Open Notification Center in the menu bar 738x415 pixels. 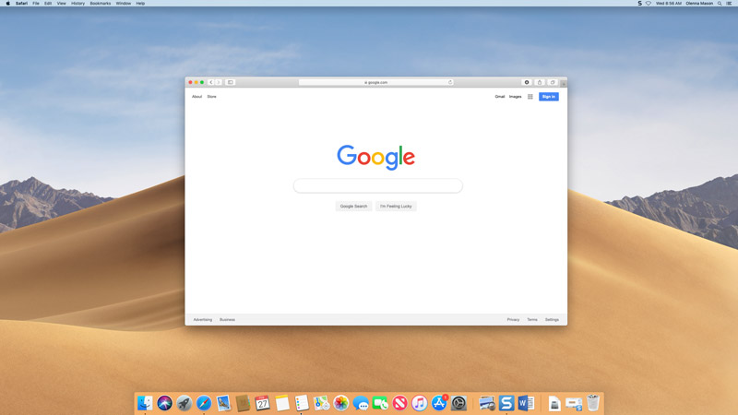click(729, 4)
